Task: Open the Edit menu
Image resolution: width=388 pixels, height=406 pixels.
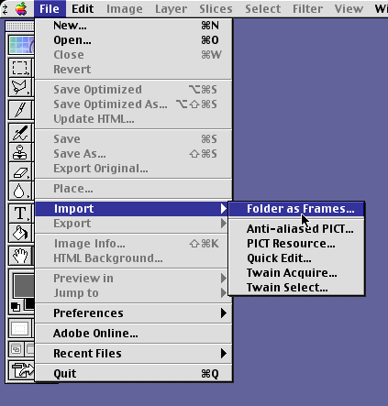Action: point(83,8)
